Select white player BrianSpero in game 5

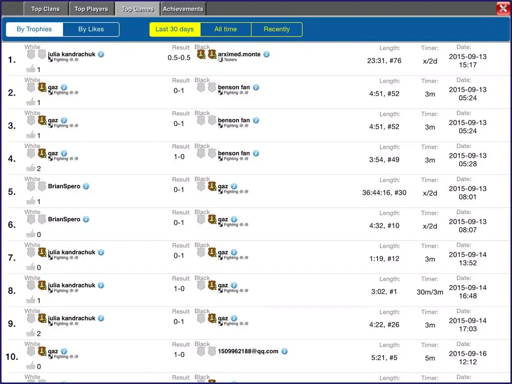point(64,186)
